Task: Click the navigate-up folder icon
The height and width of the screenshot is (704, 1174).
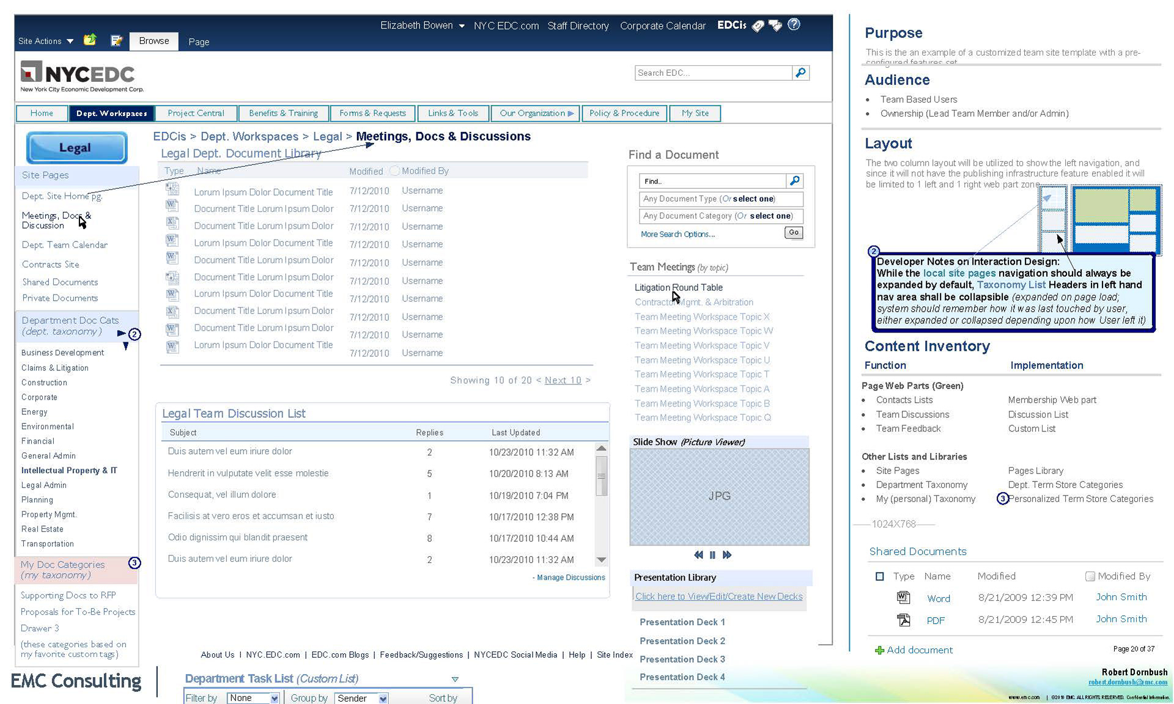Action: [90, 40]
